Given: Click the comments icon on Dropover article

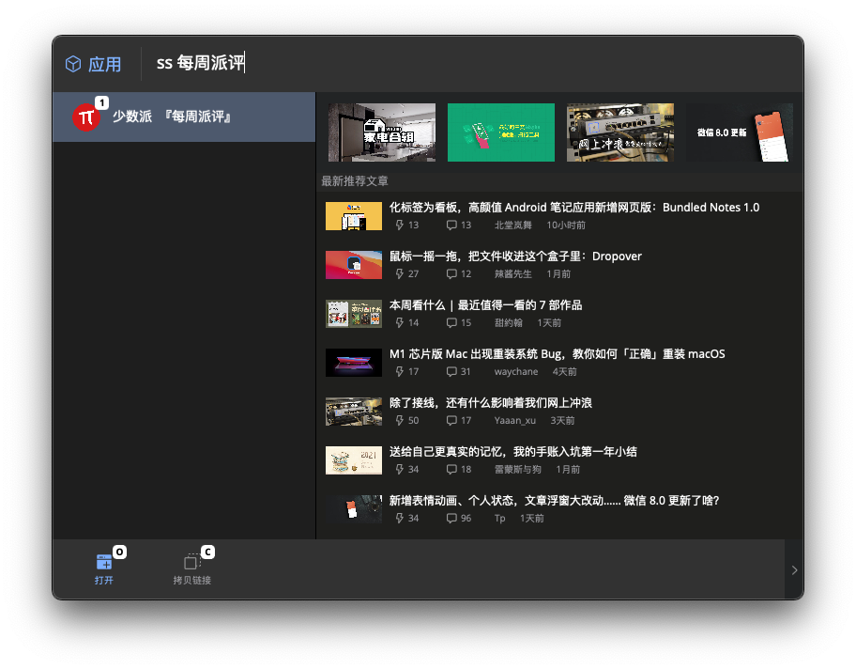Looking at the screenshot, I should click(x=451, y=273).
